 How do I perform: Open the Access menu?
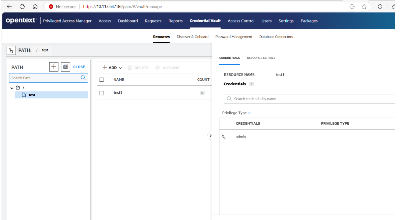pos(105,21)
